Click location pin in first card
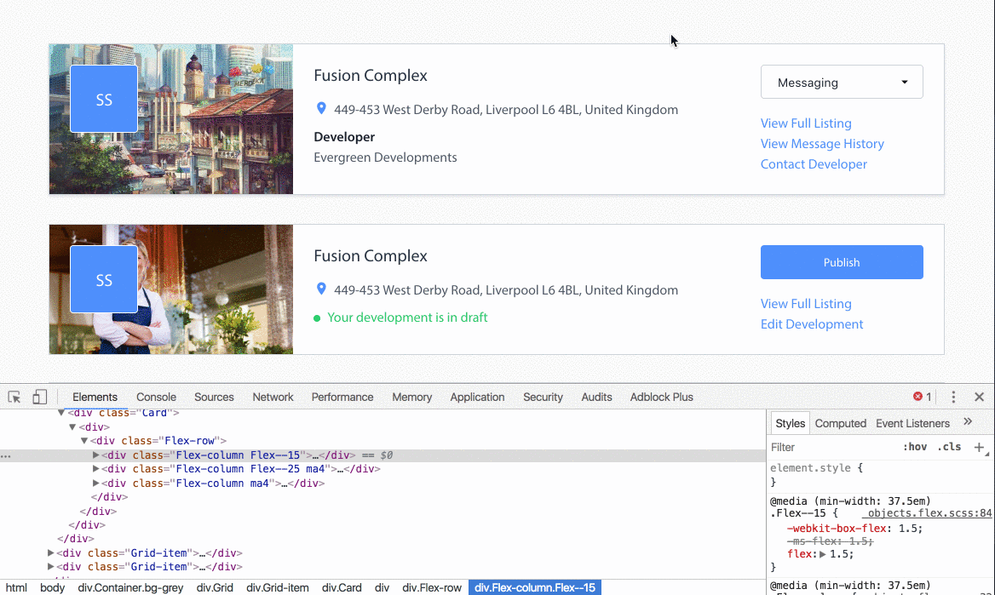The height and width of the screenshot is (595, 995). pyautogui.click(x=321, y=109)
